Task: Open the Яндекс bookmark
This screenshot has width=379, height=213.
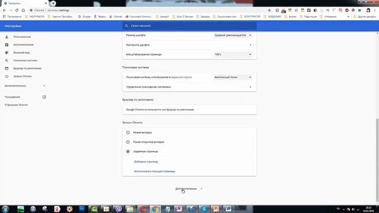Action: click(x=100, y=17)
